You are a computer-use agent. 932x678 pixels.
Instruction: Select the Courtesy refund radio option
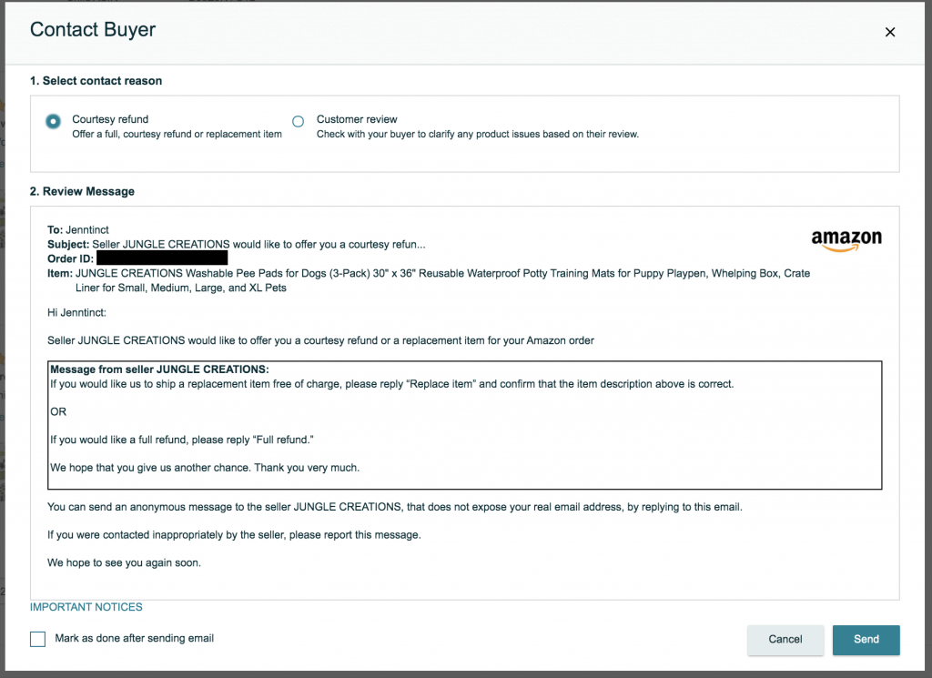pyautogui.click(x=53, y=121)
